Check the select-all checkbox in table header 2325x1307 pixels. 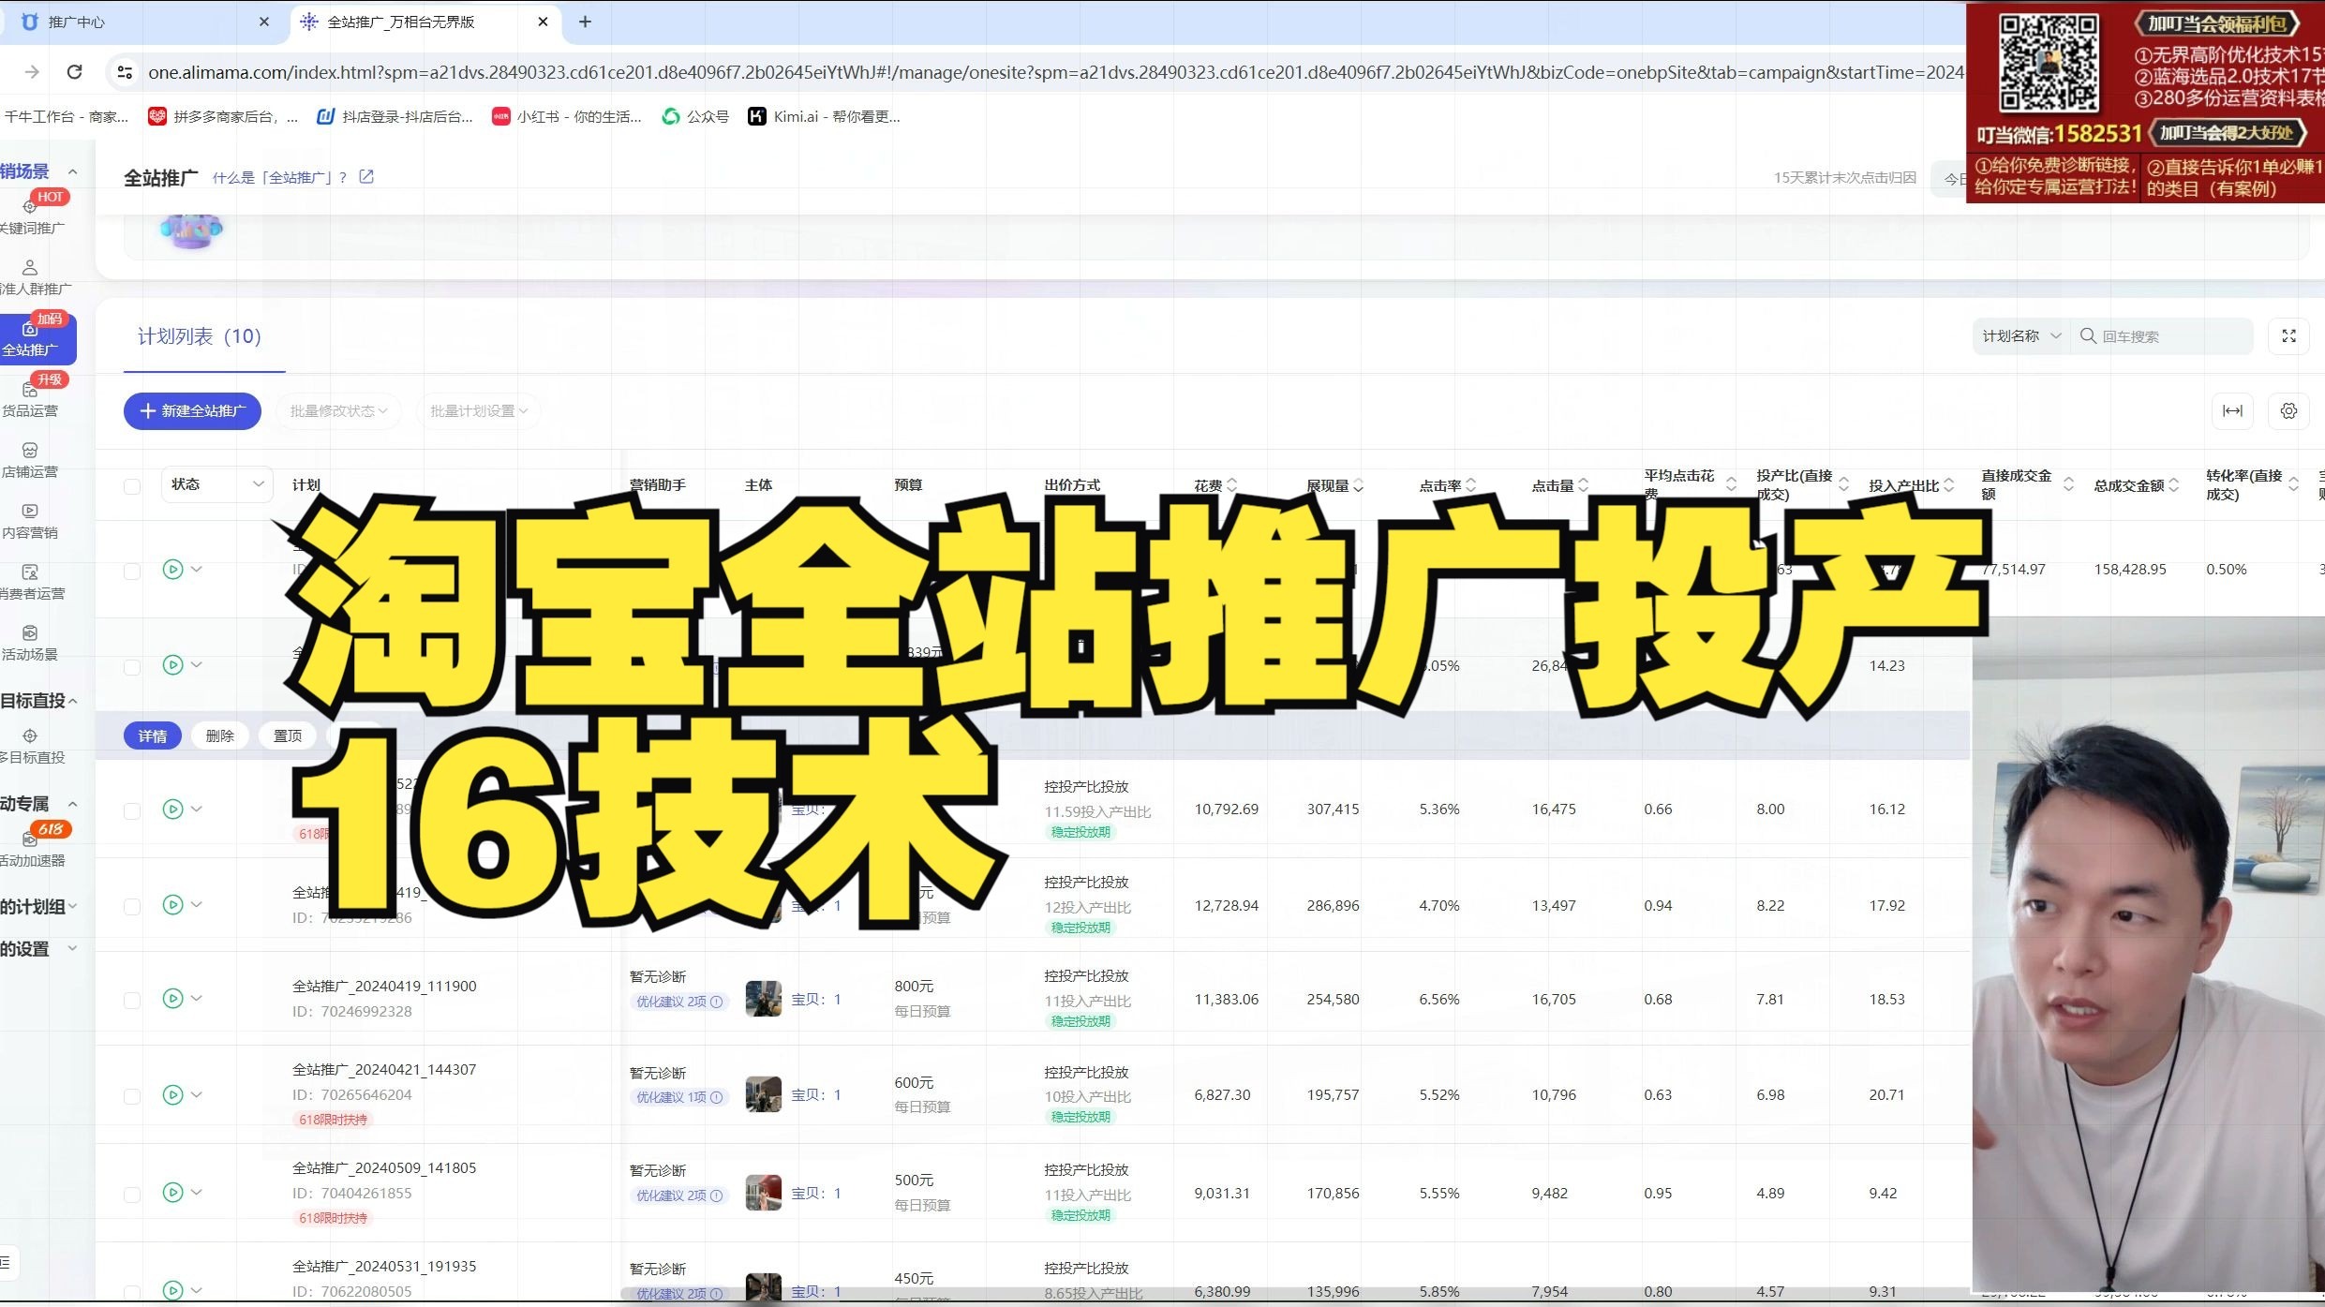coord(132,484)
